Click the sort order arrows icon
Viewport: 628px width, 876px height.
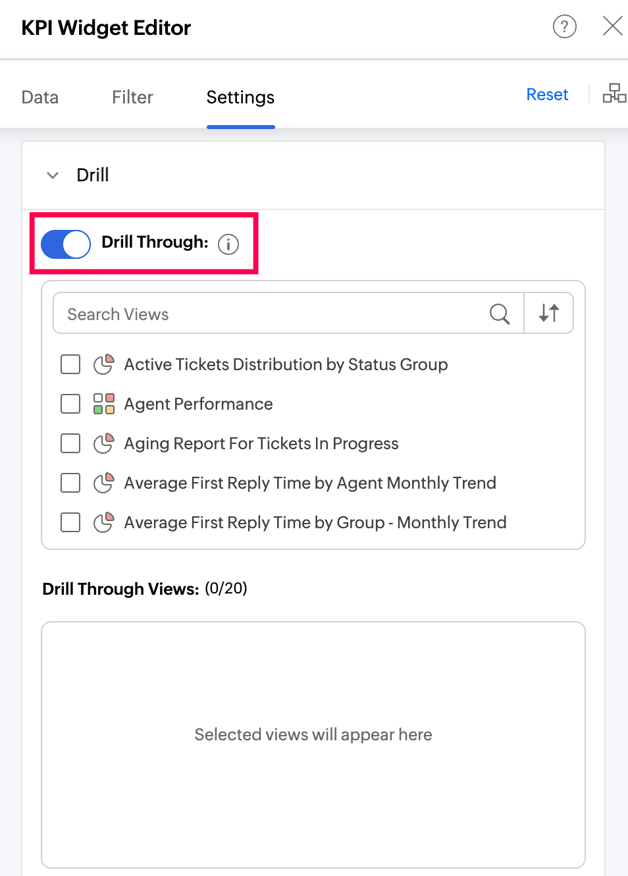pos(549,313)
